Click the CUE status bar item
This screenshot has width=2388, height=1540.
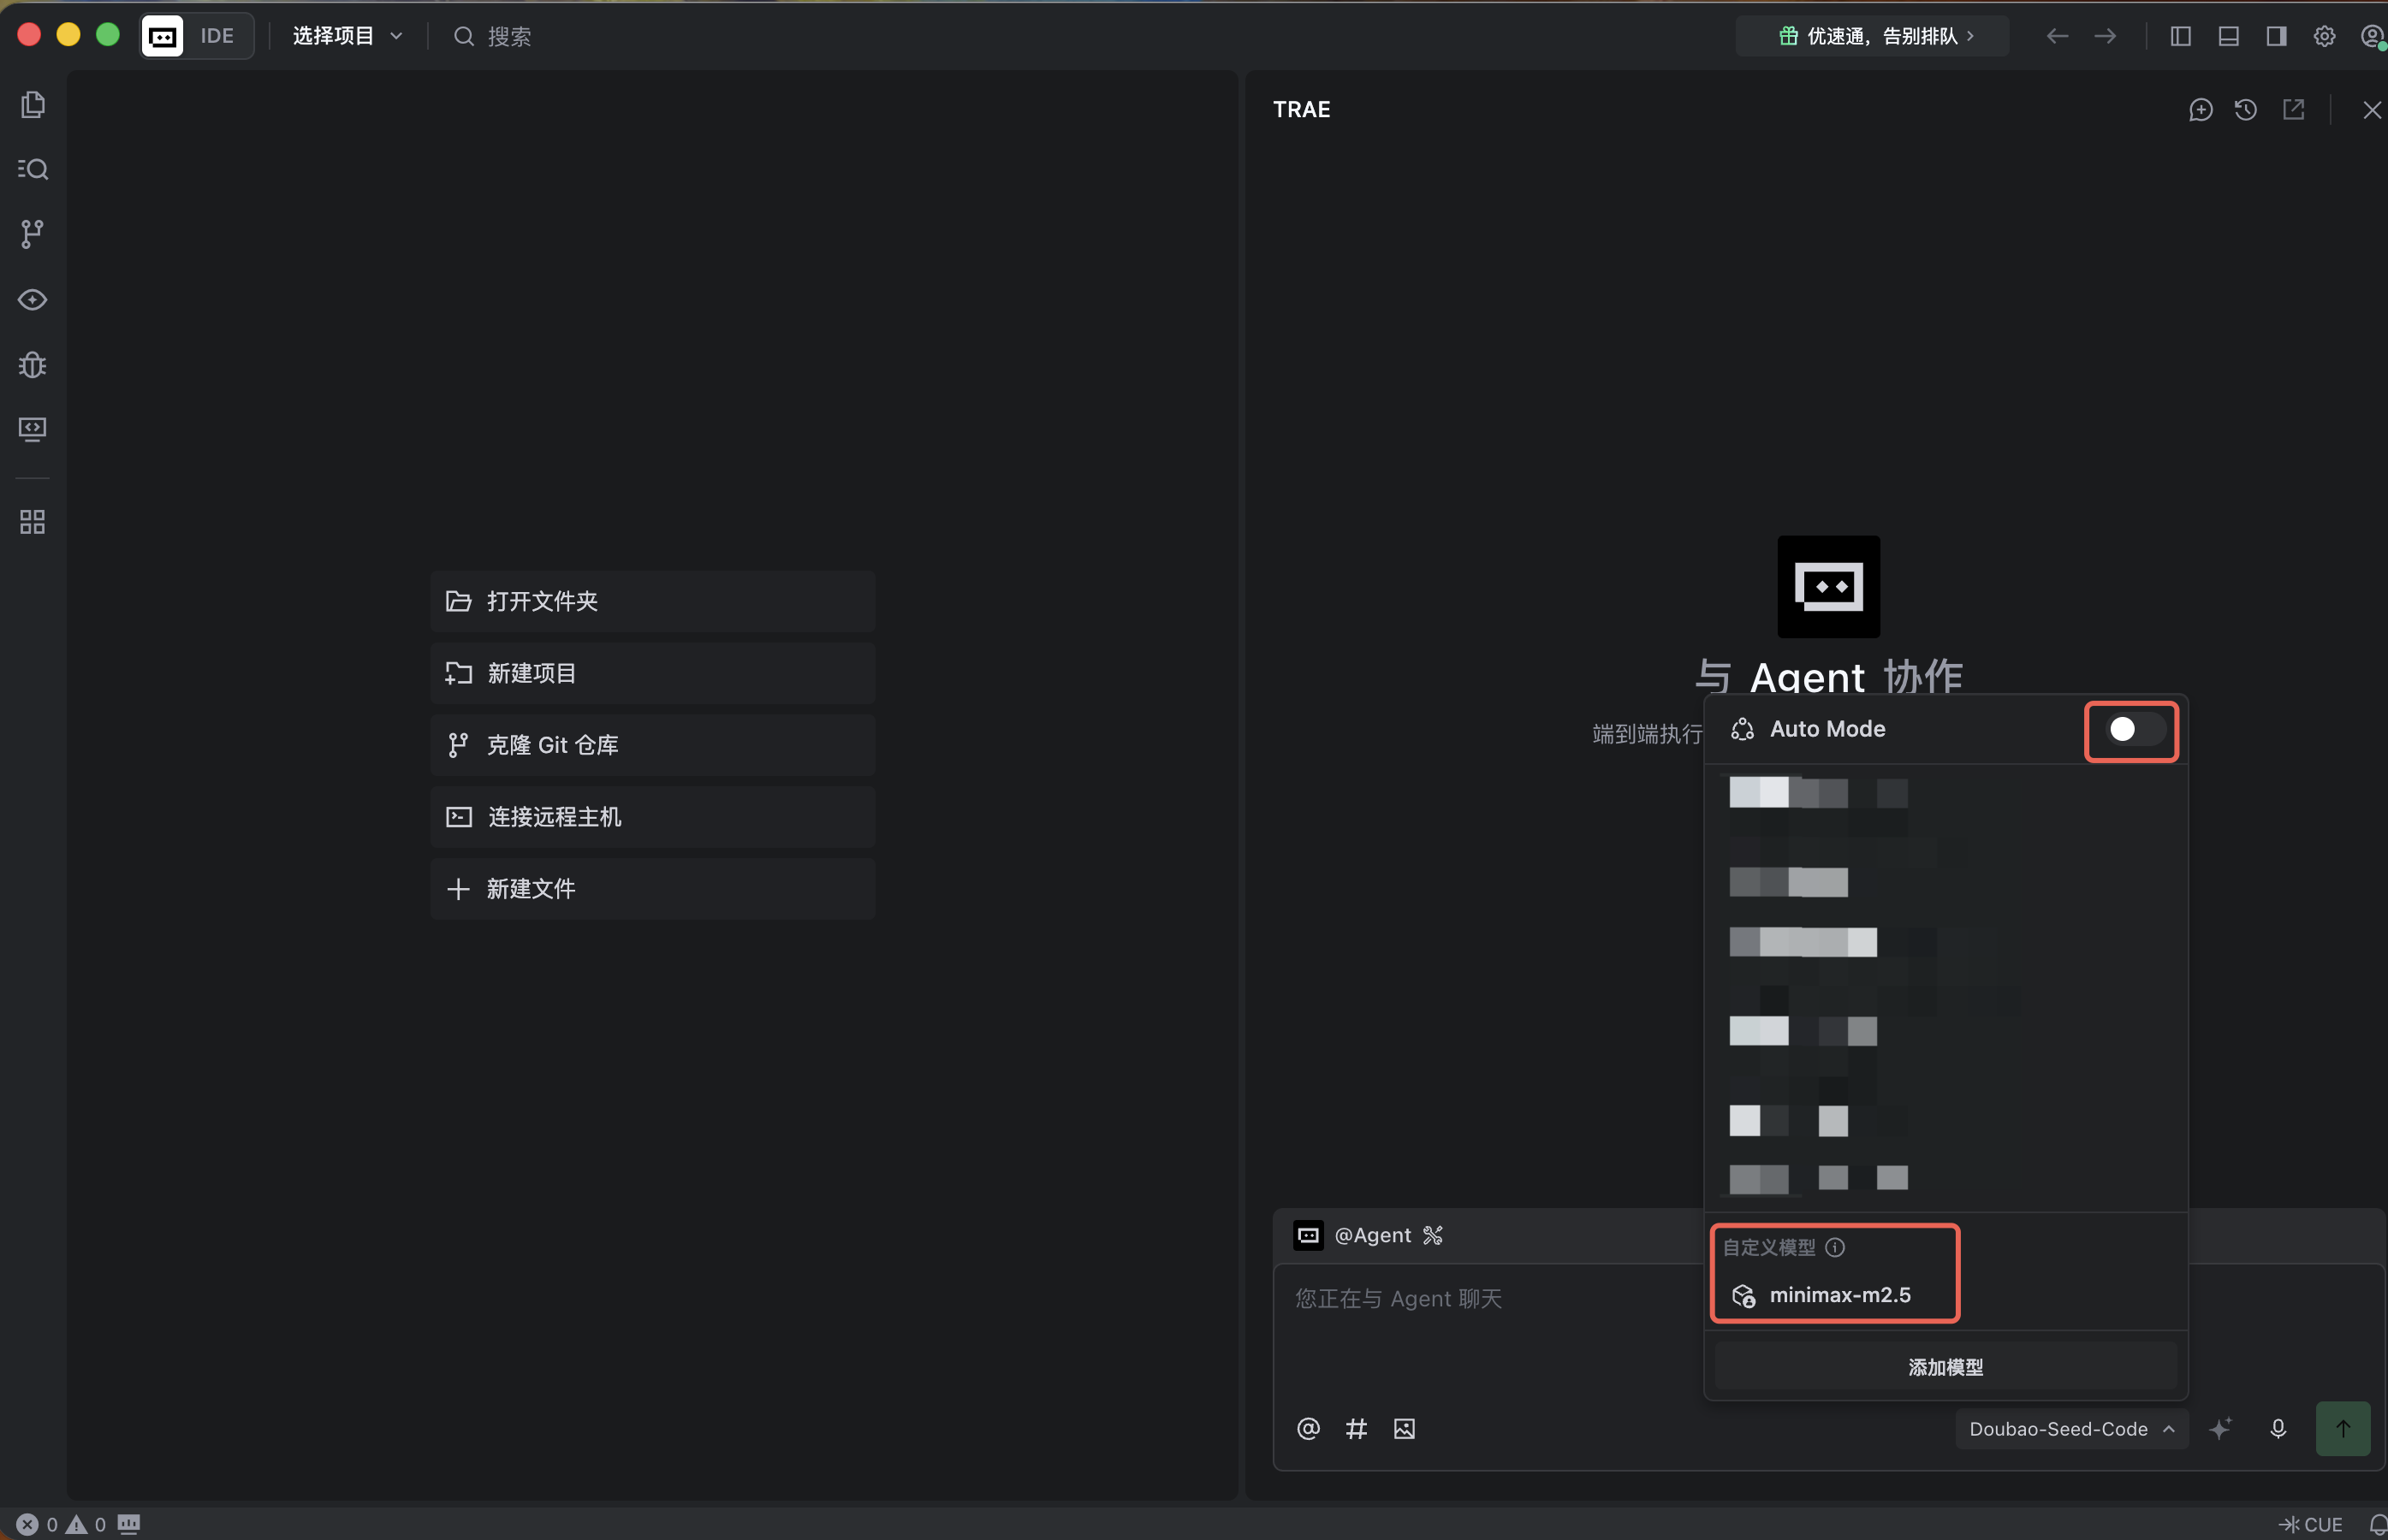coord(2311,1524)
